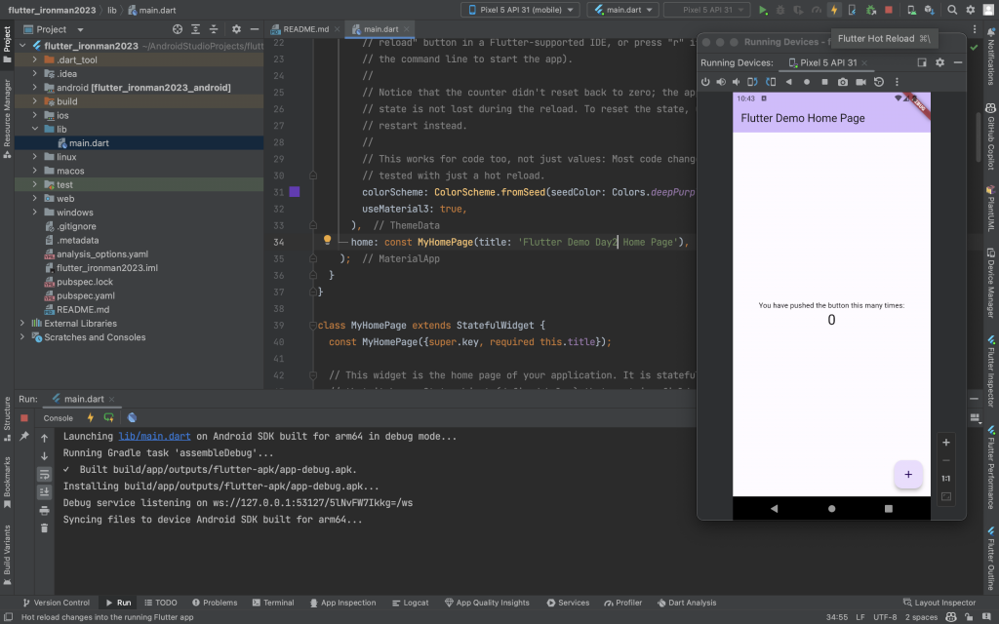Toggle scroll to end in Run console
999x624 pixels.
44,491
